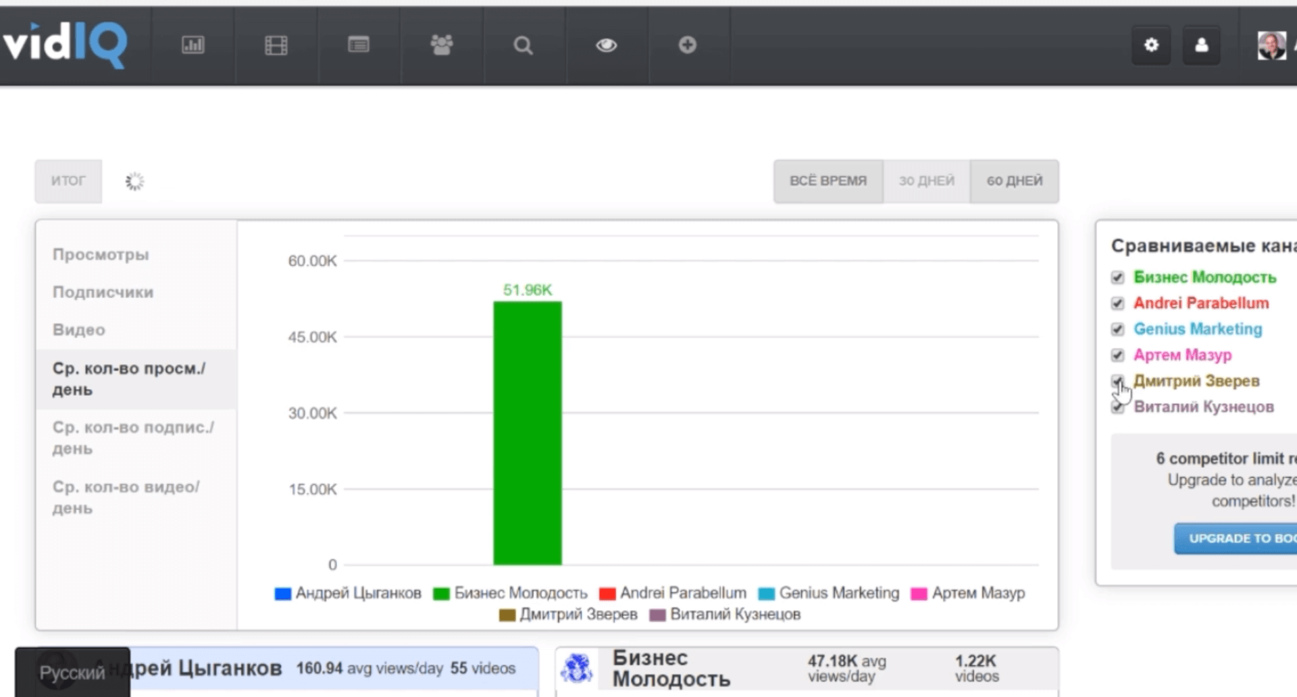Select Ср. кол-во подпис./день metric

(x=133, y=438)
